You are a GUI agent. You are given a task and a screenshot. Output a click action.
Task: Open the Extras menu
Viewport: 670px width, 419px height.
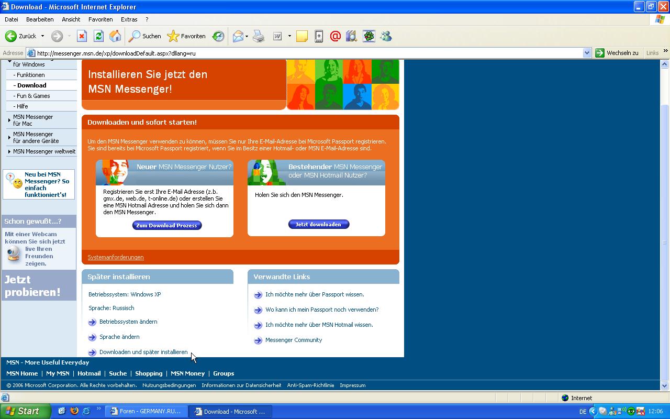(129, 19)
